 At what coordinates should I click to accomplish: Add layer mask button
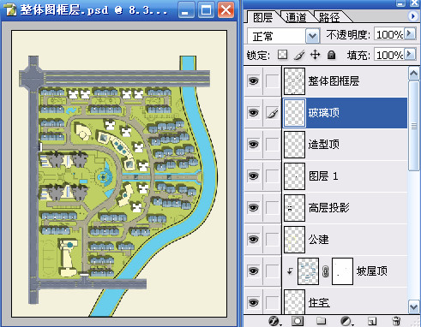pyautogui.click(x=298, y=321)
